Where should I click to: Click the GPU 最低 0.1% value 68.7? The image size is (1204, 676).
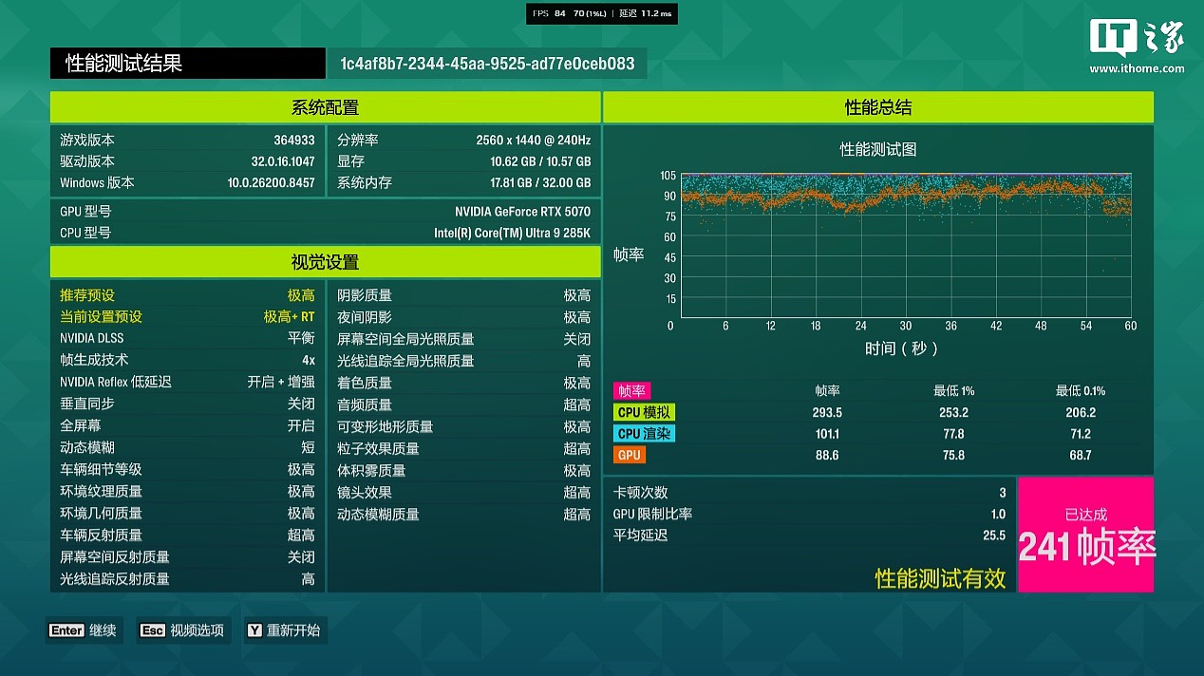(1081, 455)
